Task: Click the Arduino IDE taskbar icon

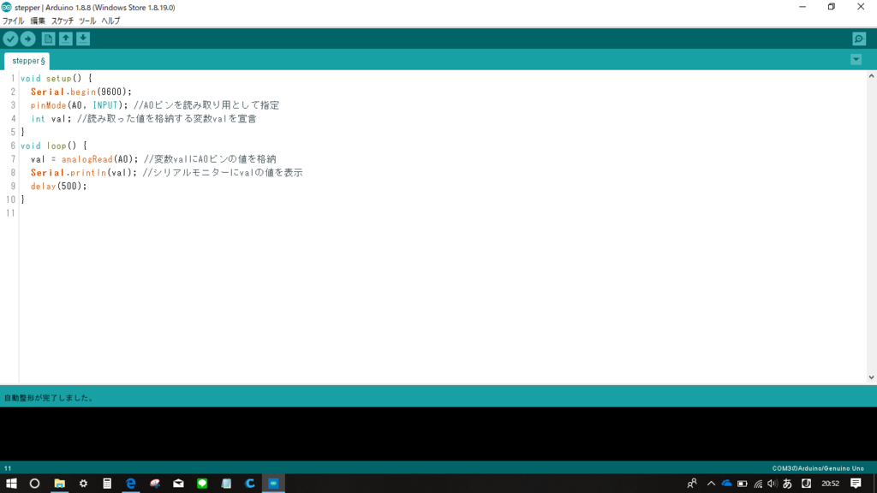Action: pyautogui.click(x=273, y=484)
